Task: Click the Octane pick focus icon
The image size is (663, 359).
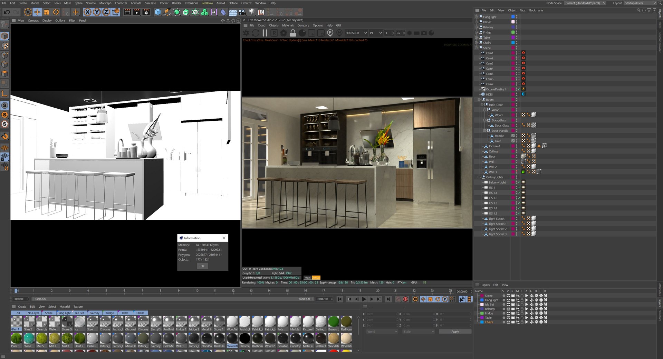Action: [x=330, y=33]
